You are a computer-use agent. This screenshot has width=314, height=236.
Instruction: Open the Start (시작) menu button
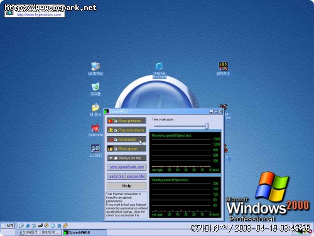(x=8, y=226)
